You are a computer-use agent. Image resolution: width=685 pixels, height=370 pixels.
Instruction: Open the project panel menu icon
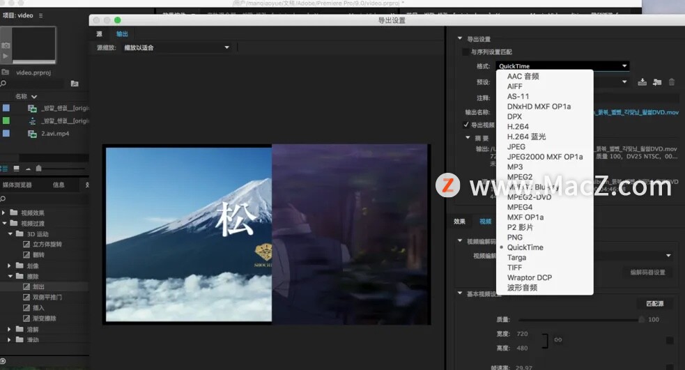40,15
